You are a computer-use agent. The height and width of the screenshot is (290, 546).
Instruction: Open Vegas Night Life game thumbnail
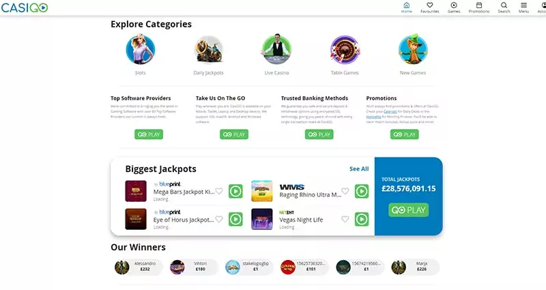262,219
